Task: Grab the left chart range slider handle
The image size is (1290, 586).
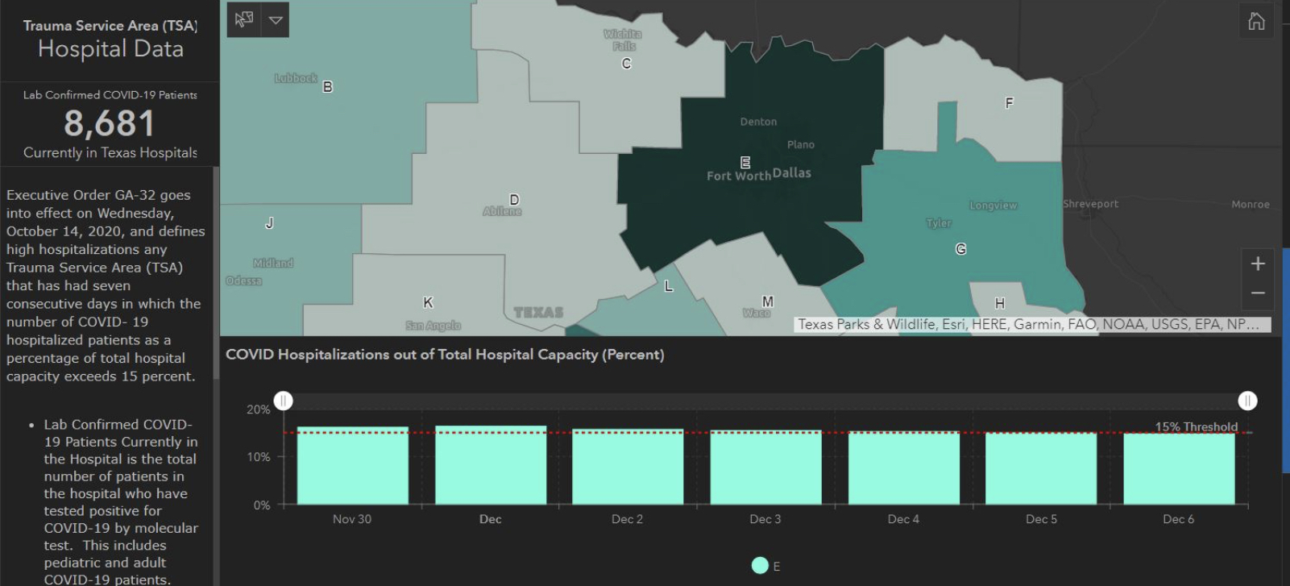Action: (283, 401)
